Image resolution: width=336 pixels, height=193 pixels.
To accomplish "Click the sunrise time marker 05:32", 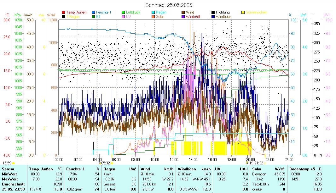I will [x=105, y=163].
